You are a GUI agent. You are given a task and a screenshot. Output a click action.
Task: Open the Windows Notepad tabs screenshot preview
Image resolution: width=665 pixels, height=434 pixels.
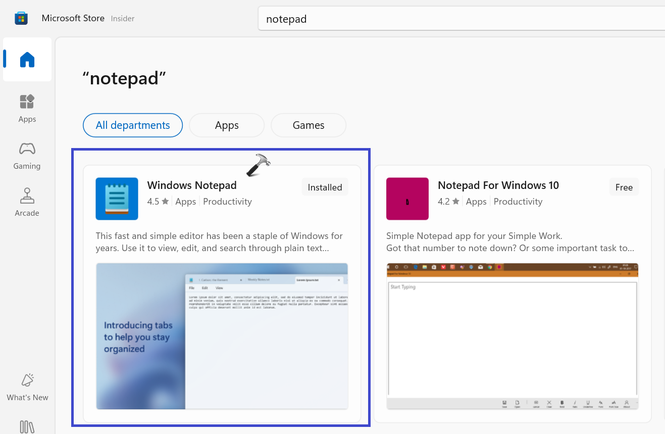pyautogui.click(x=221, y=336)
